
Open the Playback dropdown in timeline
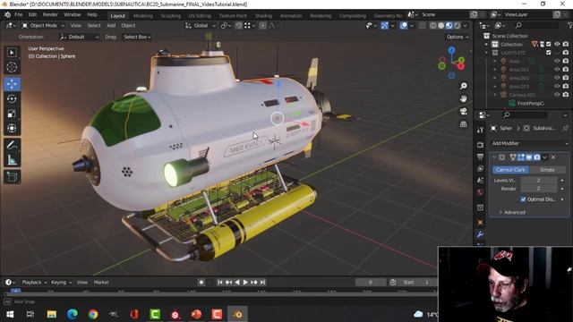click(x=34, y=283)
